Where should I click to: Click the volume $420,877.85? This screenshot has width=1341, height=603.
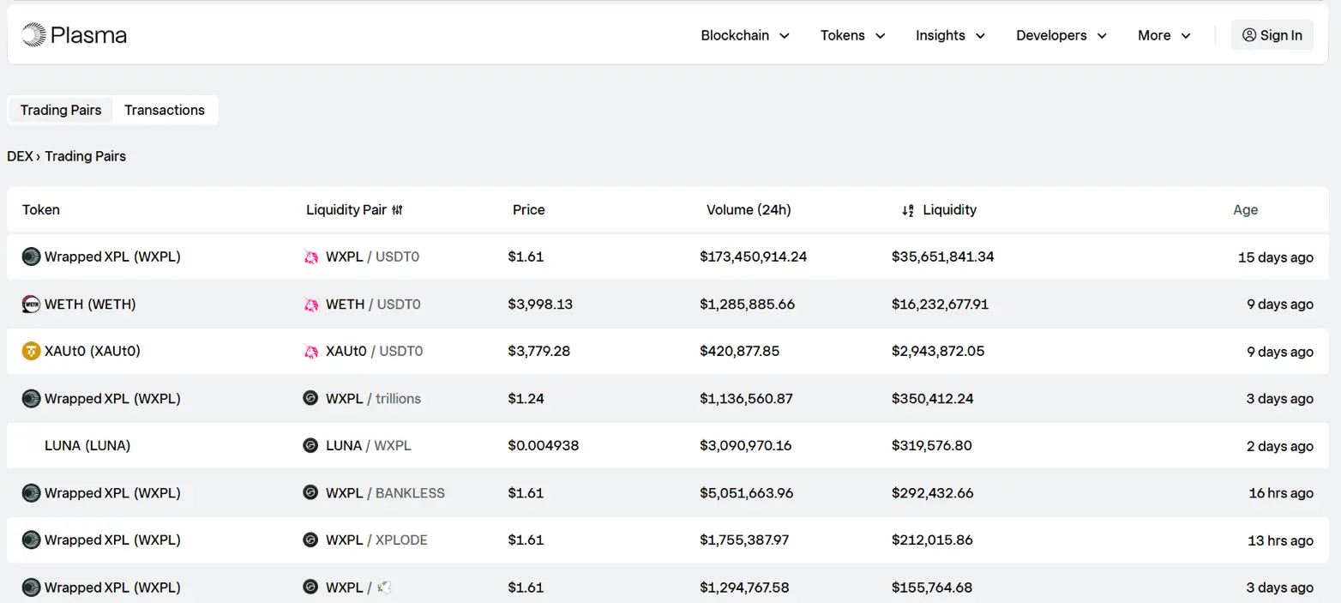click(739, 351)
